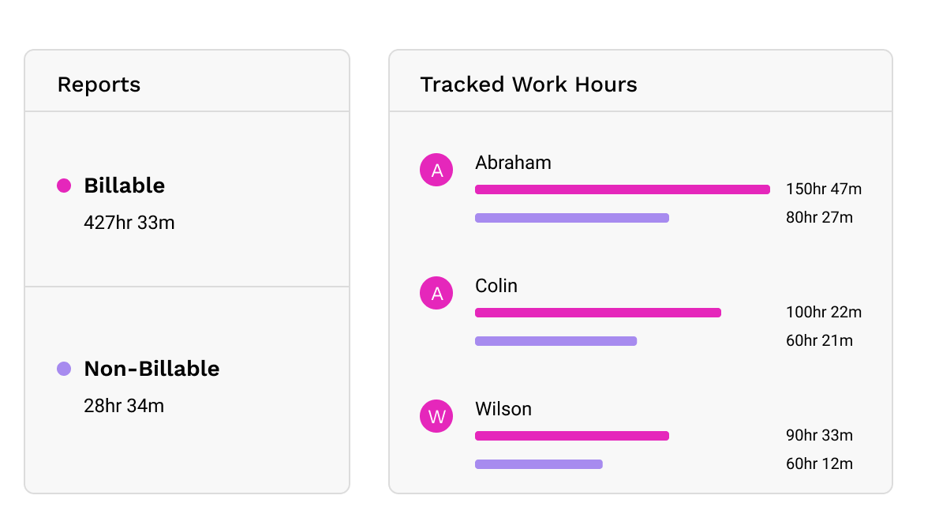
Task: Click Colin's pink avatar icon
Action: [x=436, y=294]
